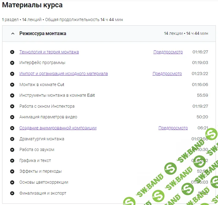Click play icon beside Интерфейс программы
The image size is (218, 205).
coord(12,63)
